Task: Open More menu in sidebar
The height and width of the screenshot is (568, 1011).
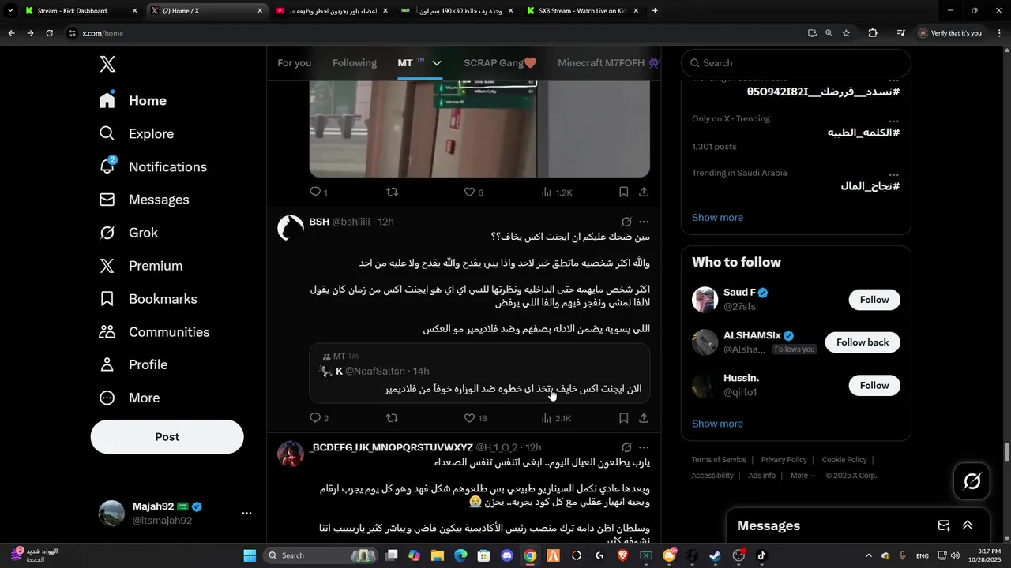Action: point(130,398)
